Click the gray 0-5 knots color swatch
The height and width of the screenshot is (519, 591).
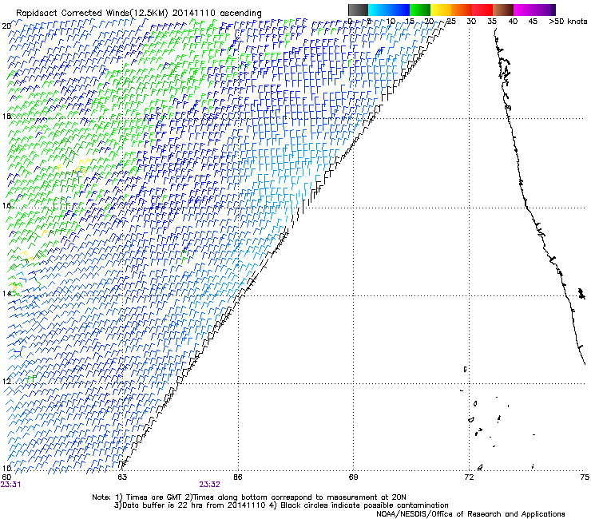[358, 10]
